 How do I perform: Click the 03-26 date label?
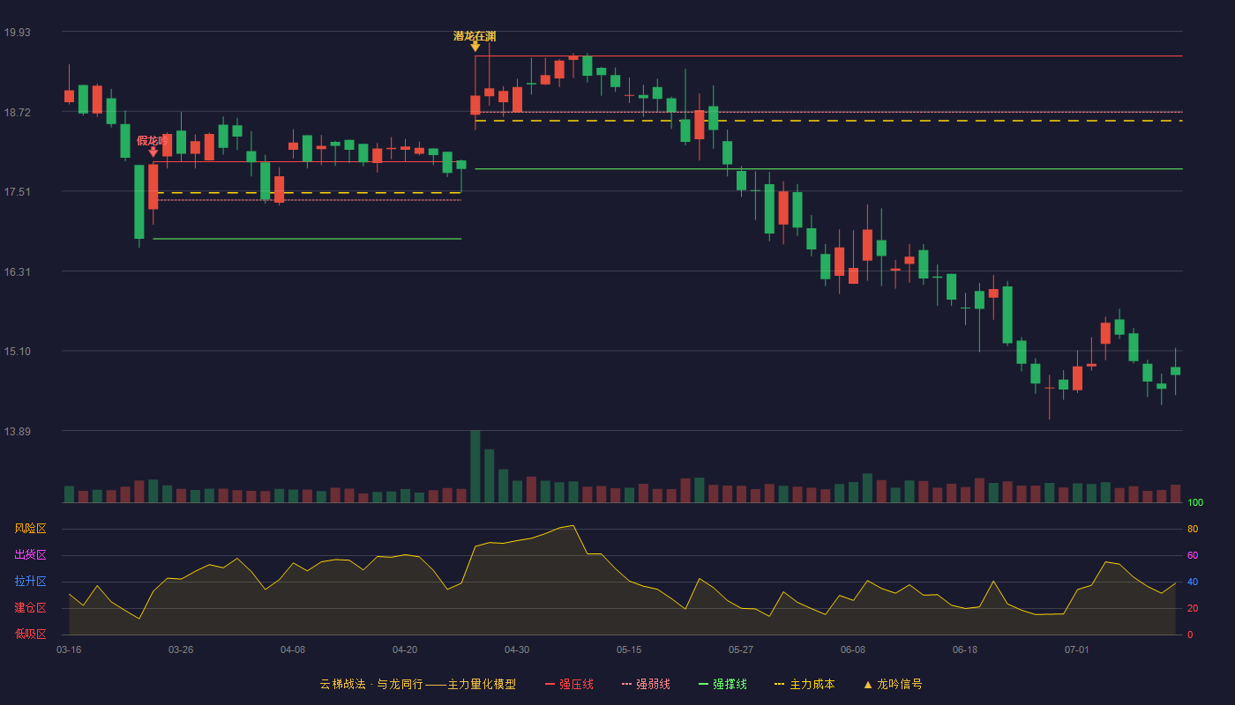click(181, 649)
